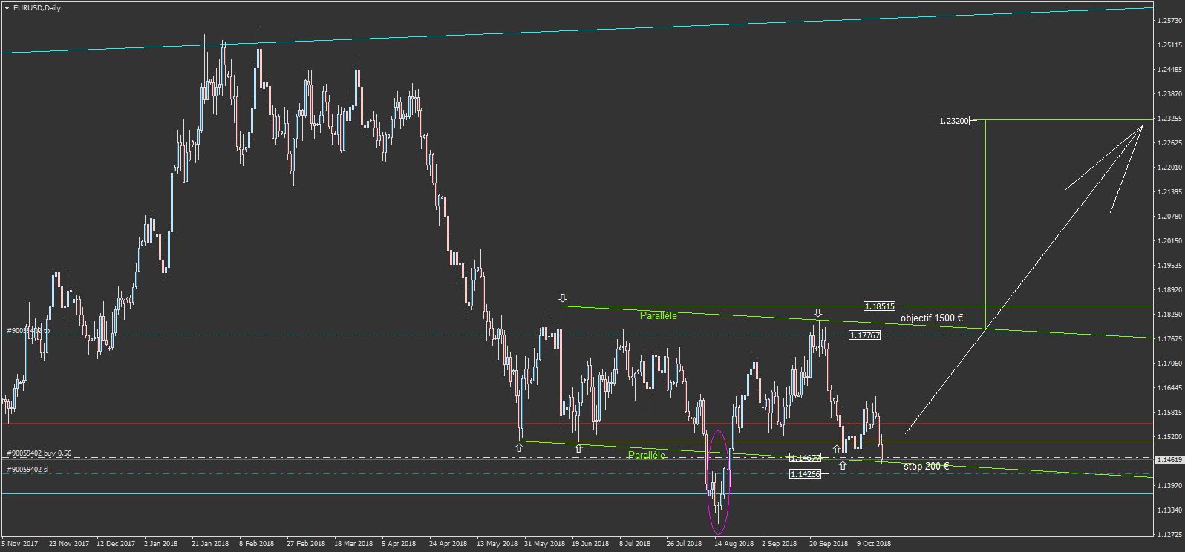Click the current price tag 1.14619 on the axis
Viewport: 1185px width, 552px height.
pyautogui.click(x=1169, y=460)
